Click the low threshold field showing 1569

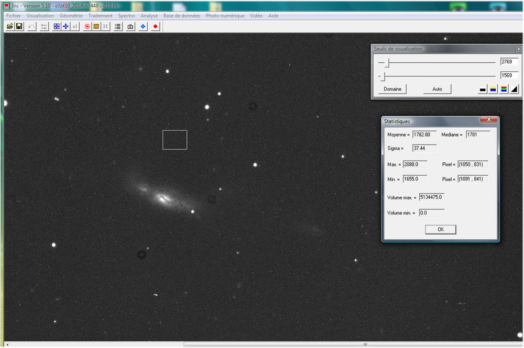pyautogui.click(x=509, y=75)
